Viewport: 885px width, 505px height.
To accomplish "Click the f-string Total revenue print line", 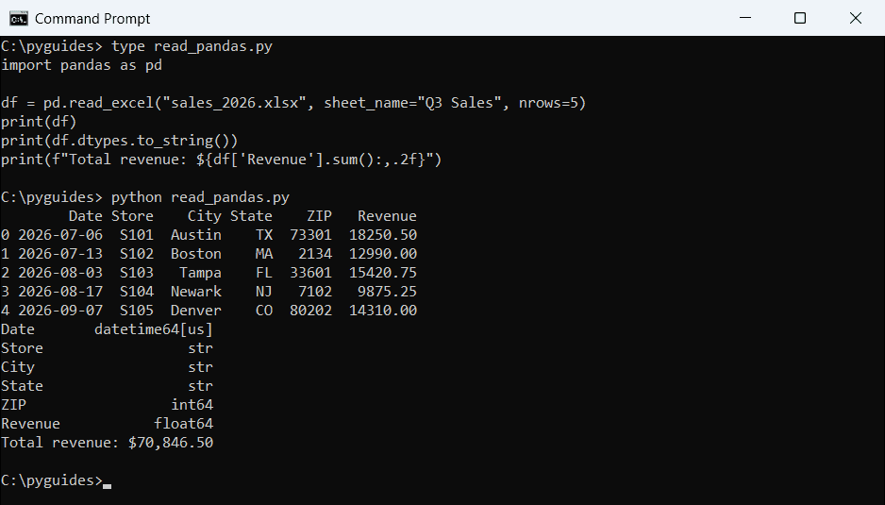I will (221, 160).
